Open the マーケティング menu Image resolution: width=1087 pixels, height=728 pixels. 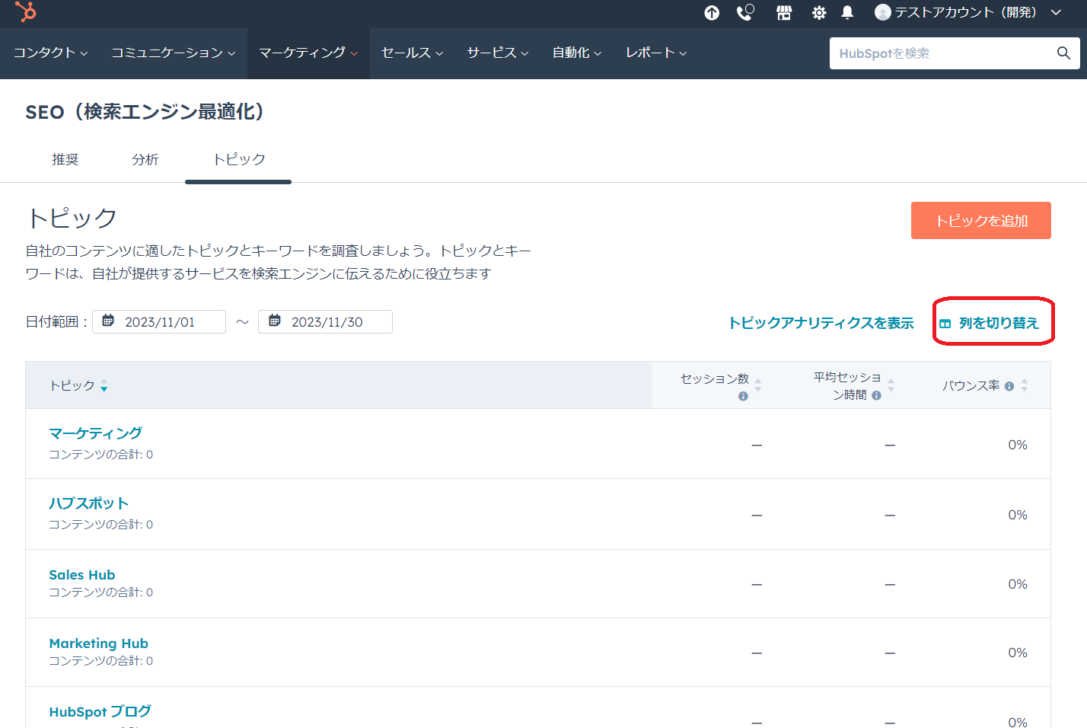tap(308, 53)
